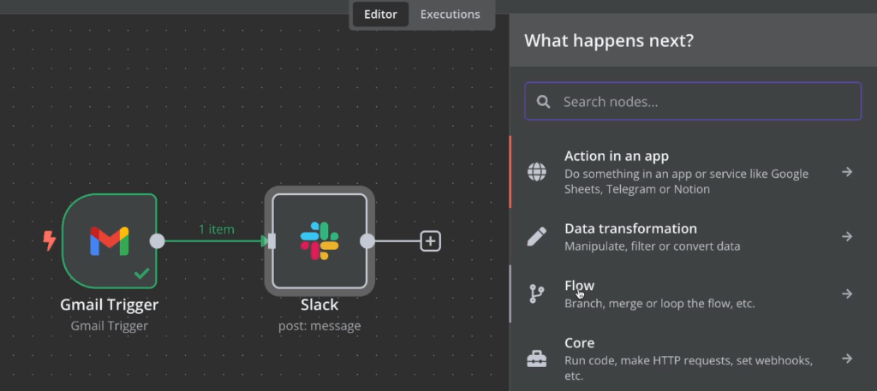This screenshot has width=877, height=391.
Task: Click the Gmail Trigger node icon
Action: click(x=109, y=242)
